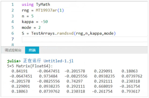Click line number 3 in the gutter
The width and height of the screenshot is (149, 98).
click(13, 16)
